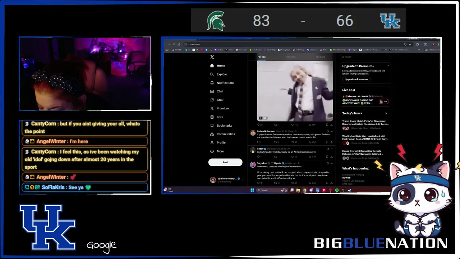Screen dimensions: 460x259
Task: Reply to SaiyaRan's post
Action: pos(258,183)
